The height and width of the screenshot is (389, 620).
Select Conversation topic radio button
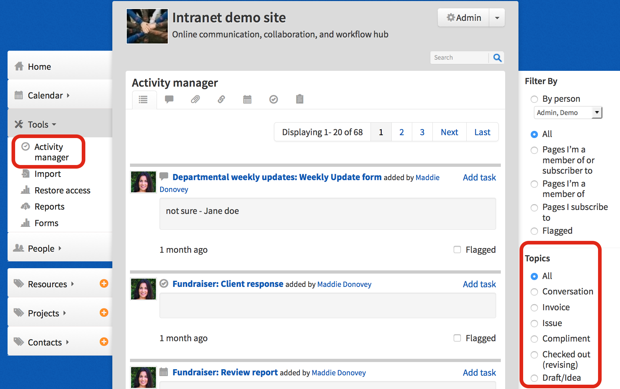534,292
